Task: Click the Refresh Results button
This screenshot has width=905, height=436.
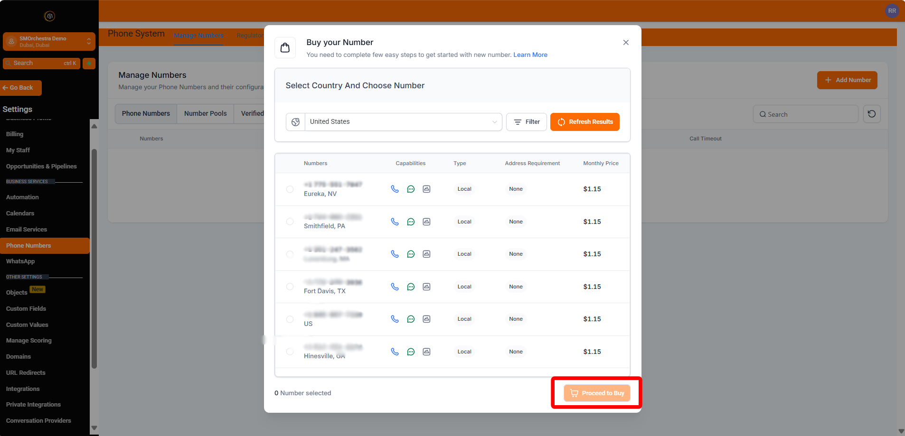Action: click(x=584, y=122)
